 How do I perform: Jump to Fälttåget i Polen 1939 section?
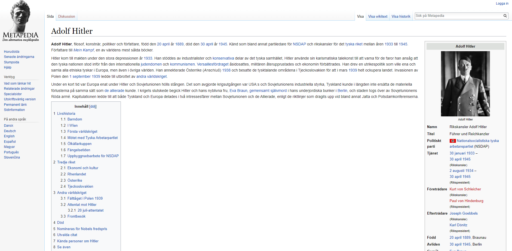[82, 199]
